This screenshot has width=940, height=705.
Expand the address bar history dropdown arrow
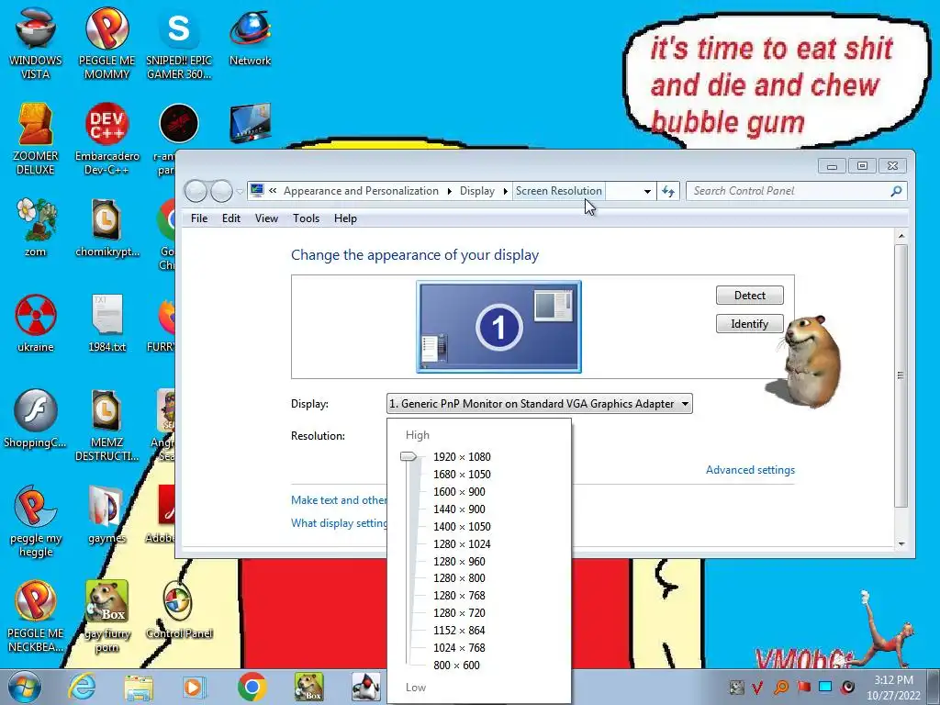click(647, 191)
